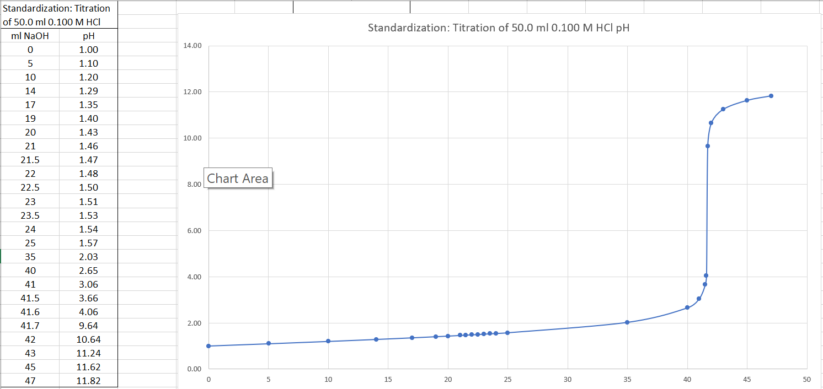Click the steep data point near pH 10.64
The height and width of the screenshot is (389, 823).
pyautogui.click(x=711, y=122)
